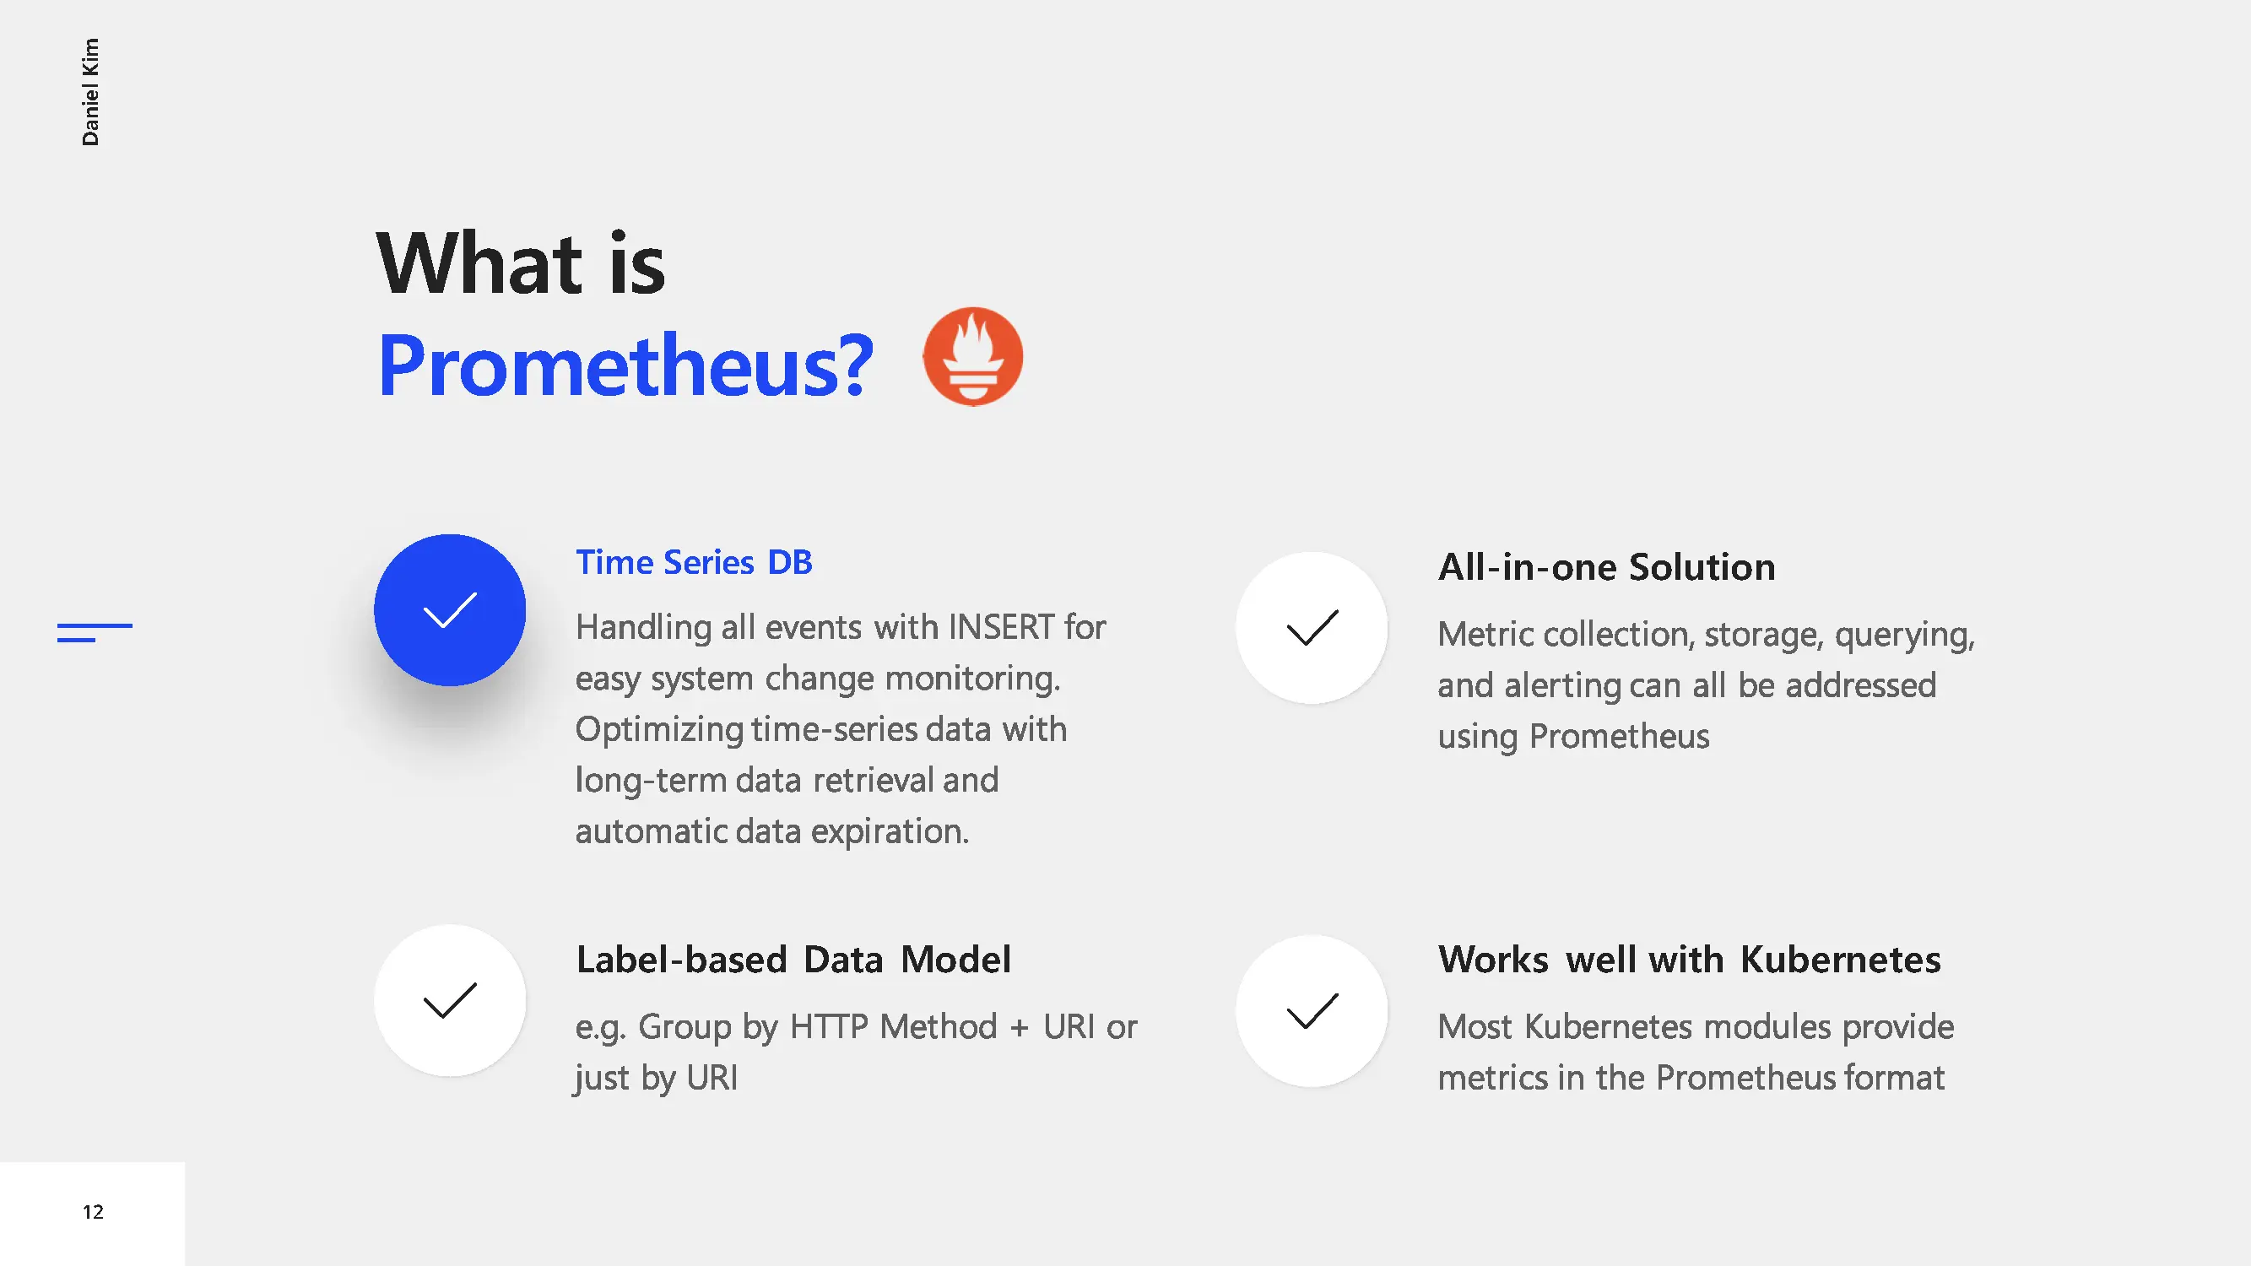
Task: Select the 'Works well with Kubernetes' heading
Action: click(x=1689, y=960)
